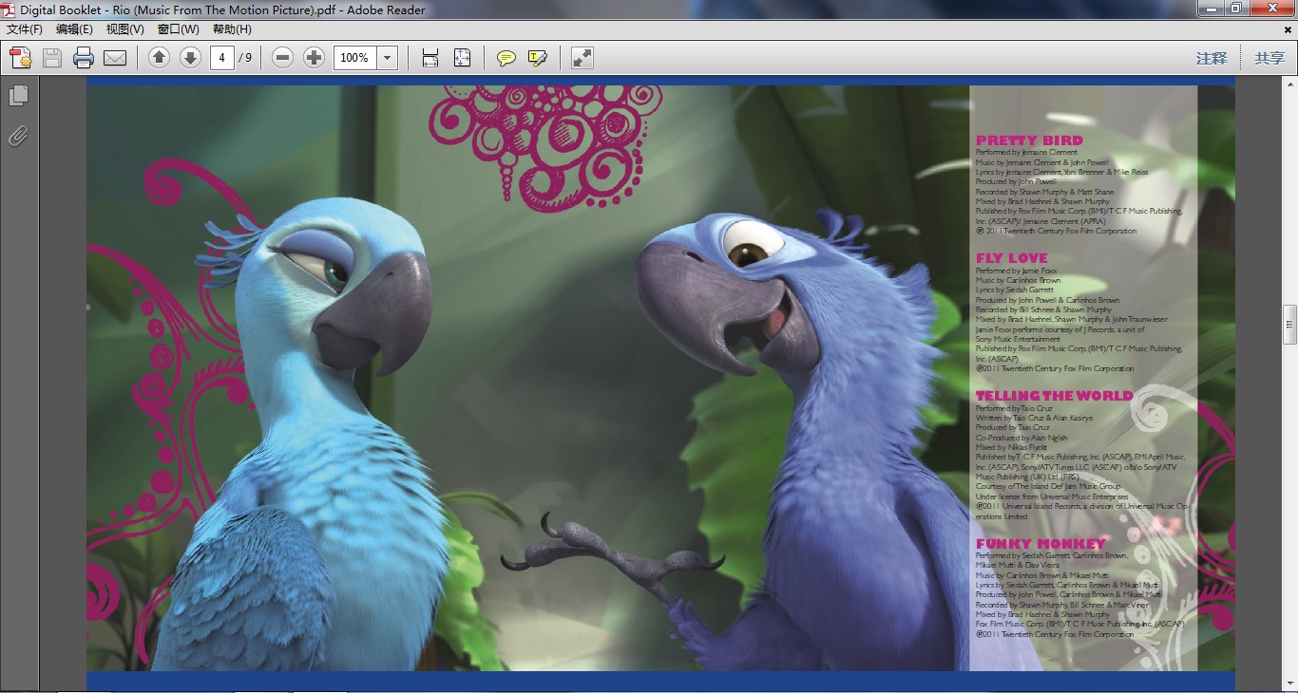Click the vertical scrollbar thumb

1289,324
